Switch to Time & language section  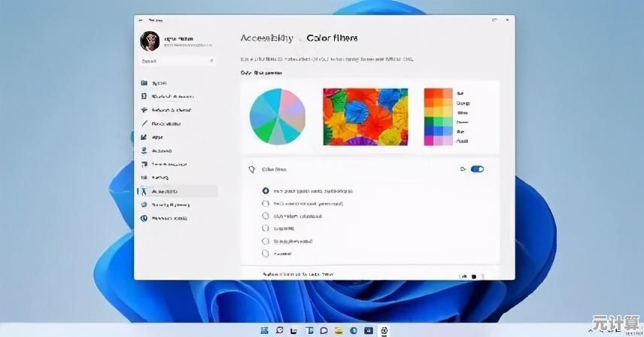point(169,164)
